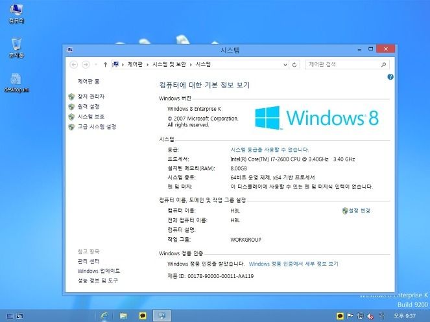Image resolution: width=430 pixels, height=322 pixels.
Task: Open the network tray icon
Action: 360,316
